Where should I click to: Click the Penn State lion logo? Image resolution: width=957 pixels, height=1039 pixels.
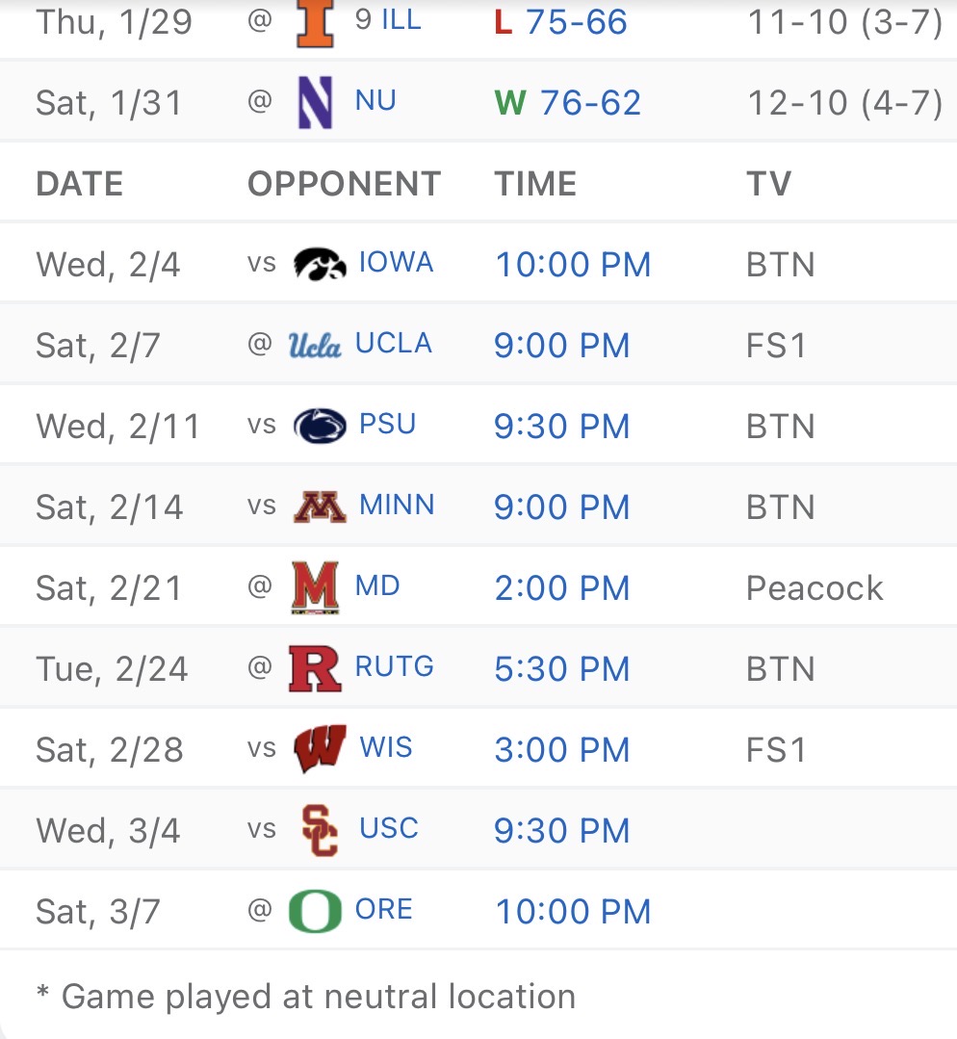coord(320,426)
